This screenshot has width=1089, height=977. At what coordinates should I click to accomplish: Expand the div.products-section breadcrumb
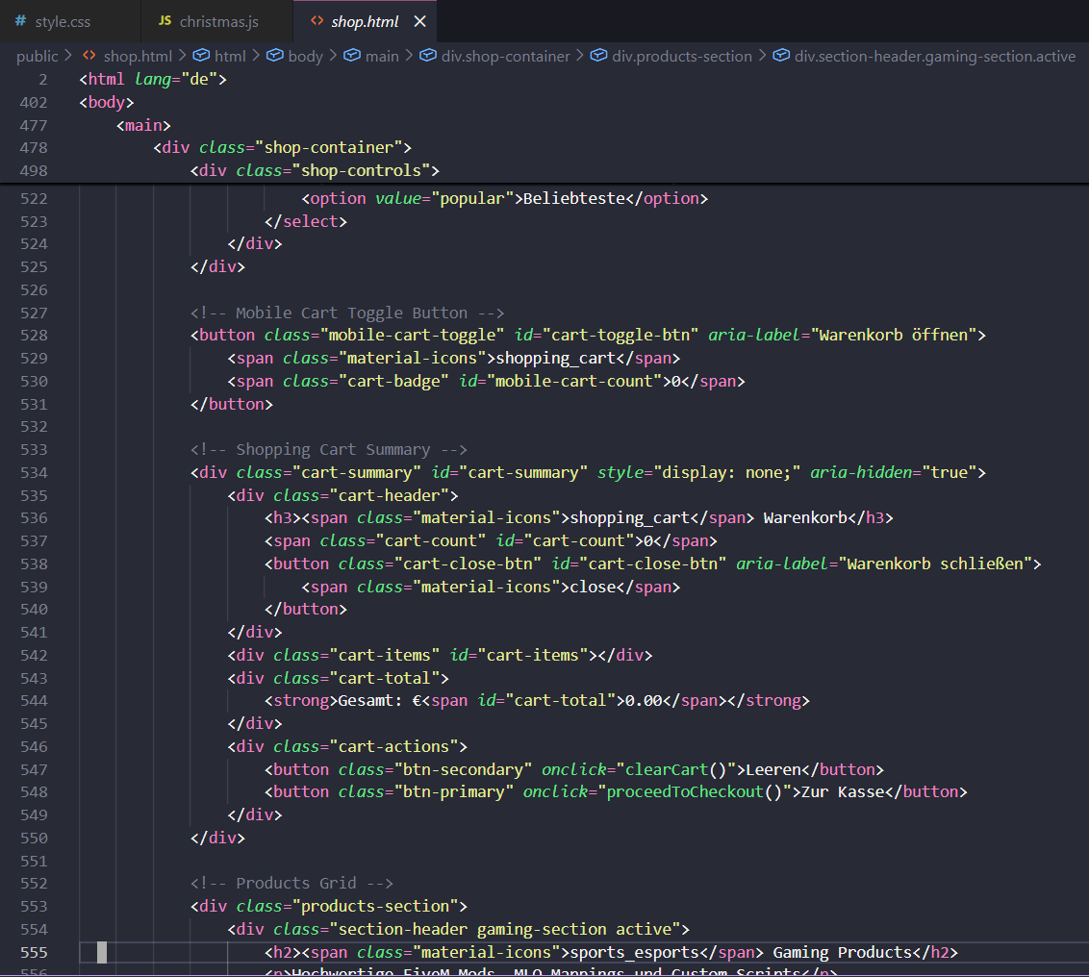coord(681,56)
